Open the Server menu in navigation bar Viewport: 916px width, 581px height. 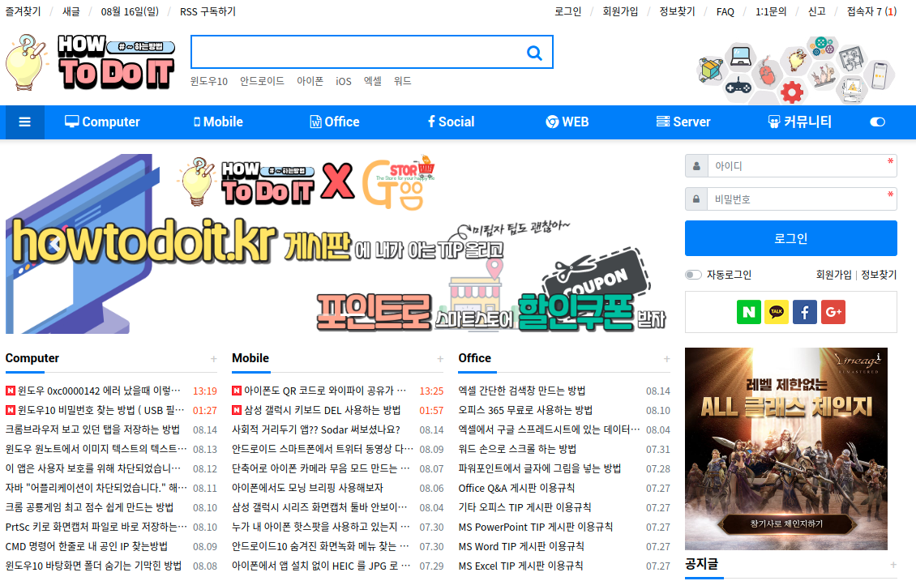point(683,122)
